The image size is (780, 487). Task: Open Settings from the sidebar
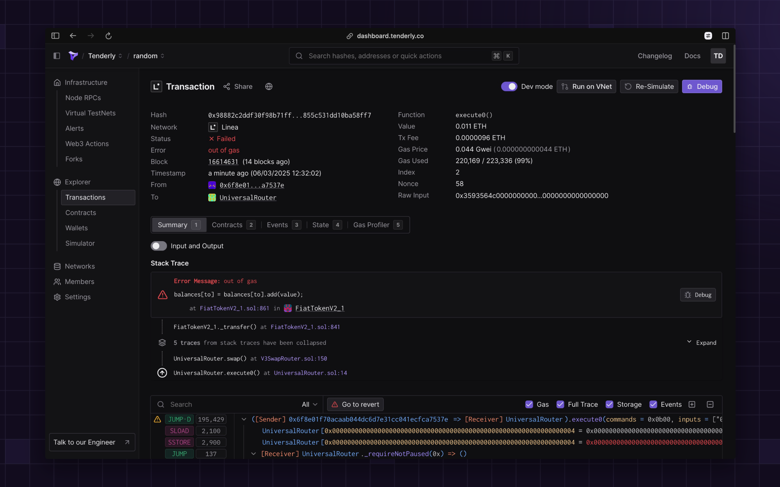click(x=77, y=297)
